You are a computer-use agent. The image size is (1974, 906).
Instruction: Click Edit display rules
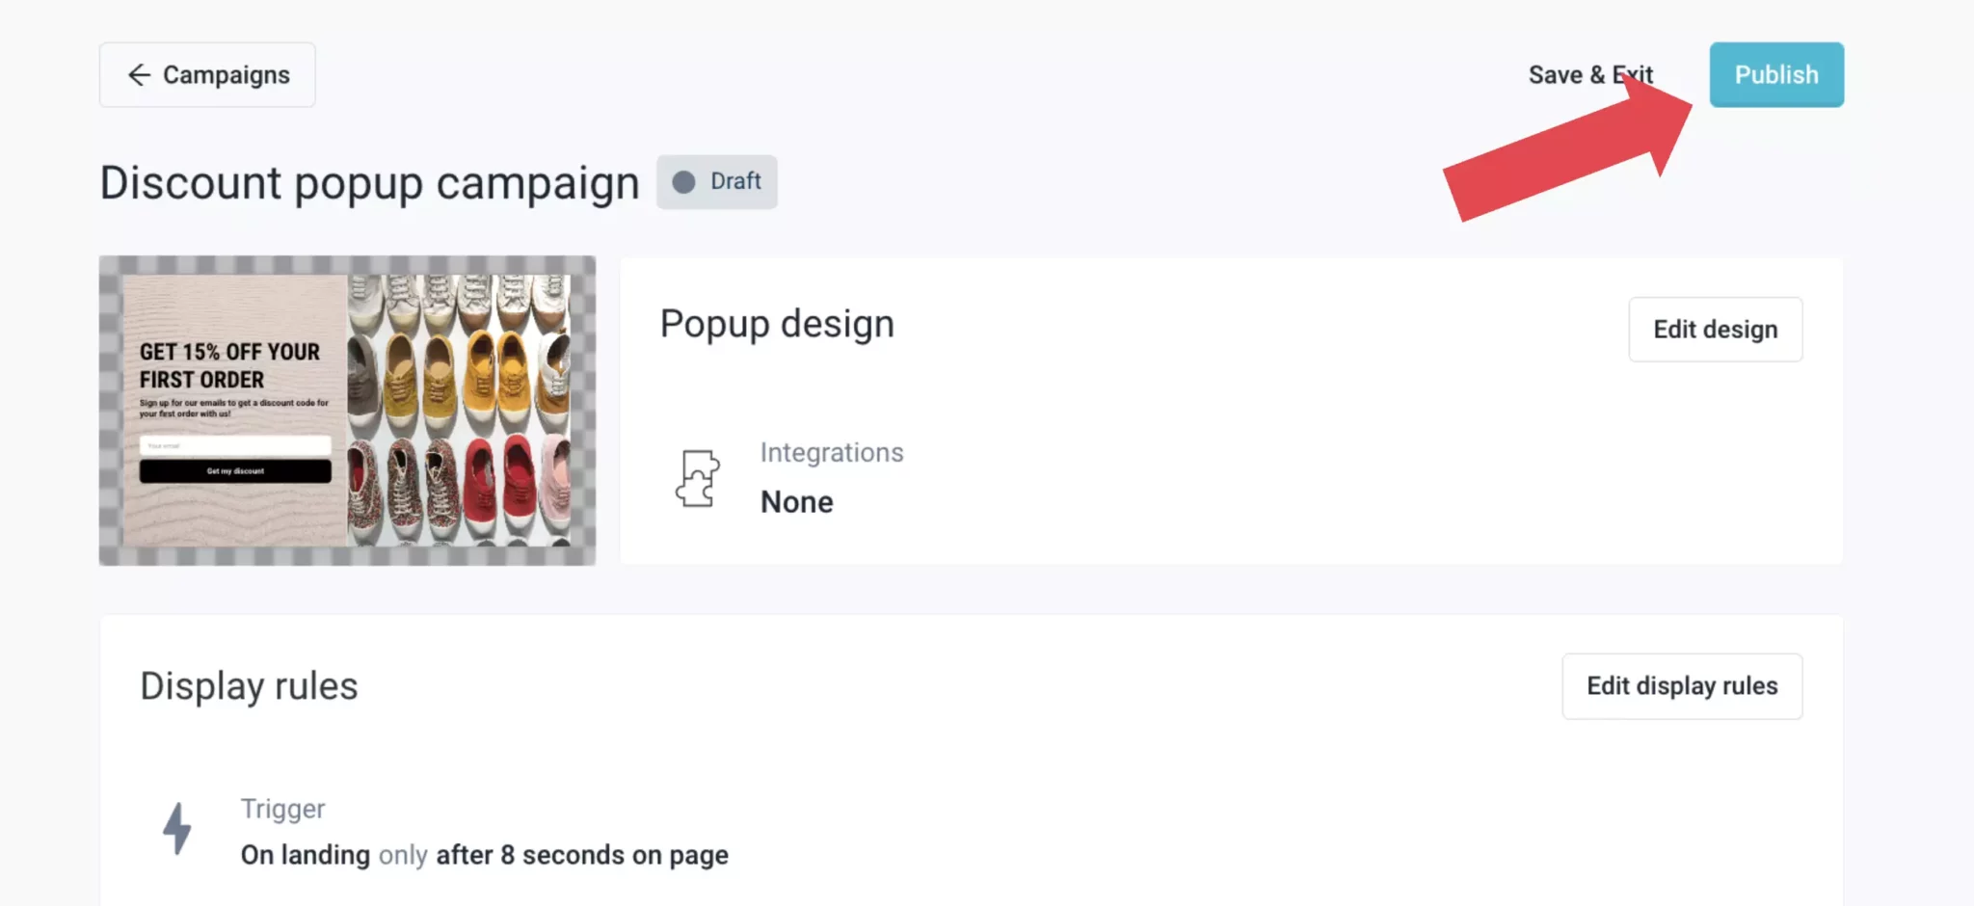[x=1681, y=686]
